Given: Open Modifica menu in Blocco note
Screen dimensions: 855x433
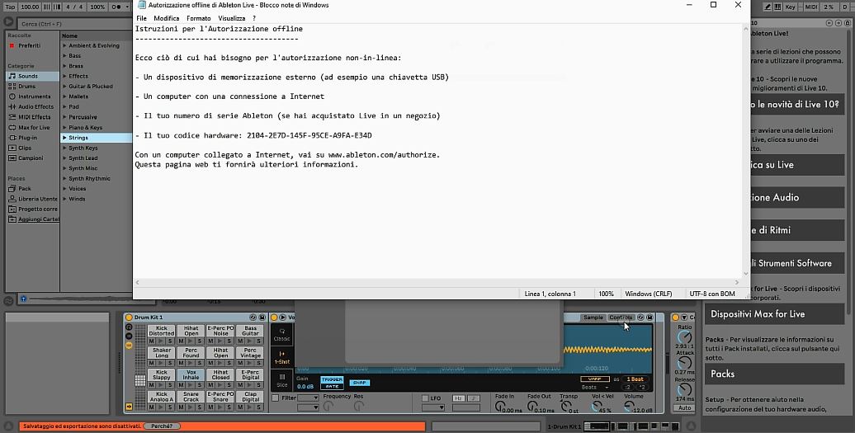Looking at the screenshot, I should click(167, 18).
